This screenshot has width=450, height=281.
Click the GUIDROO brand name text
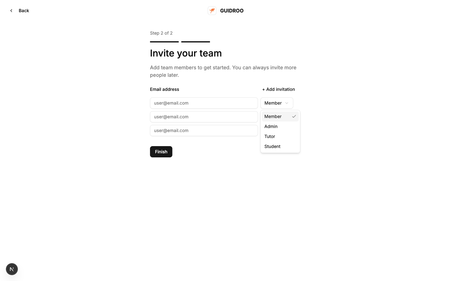232,11
